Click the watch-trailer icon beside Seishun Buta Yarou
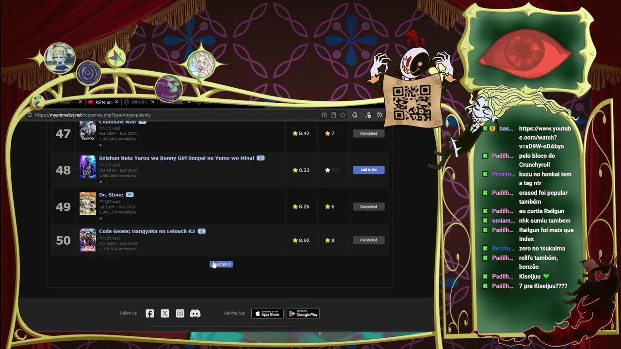The width and height of the screenshot is (621, 349). pos(261,158)
